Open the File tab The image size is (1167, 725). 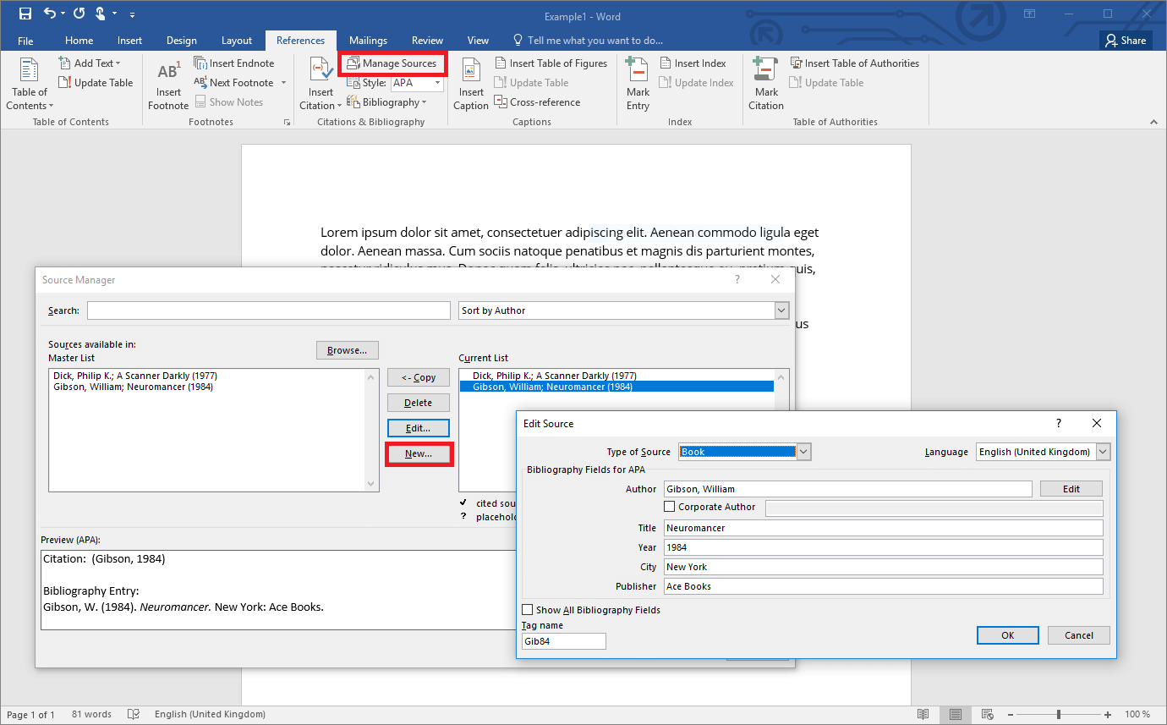[x=25, y=41]
